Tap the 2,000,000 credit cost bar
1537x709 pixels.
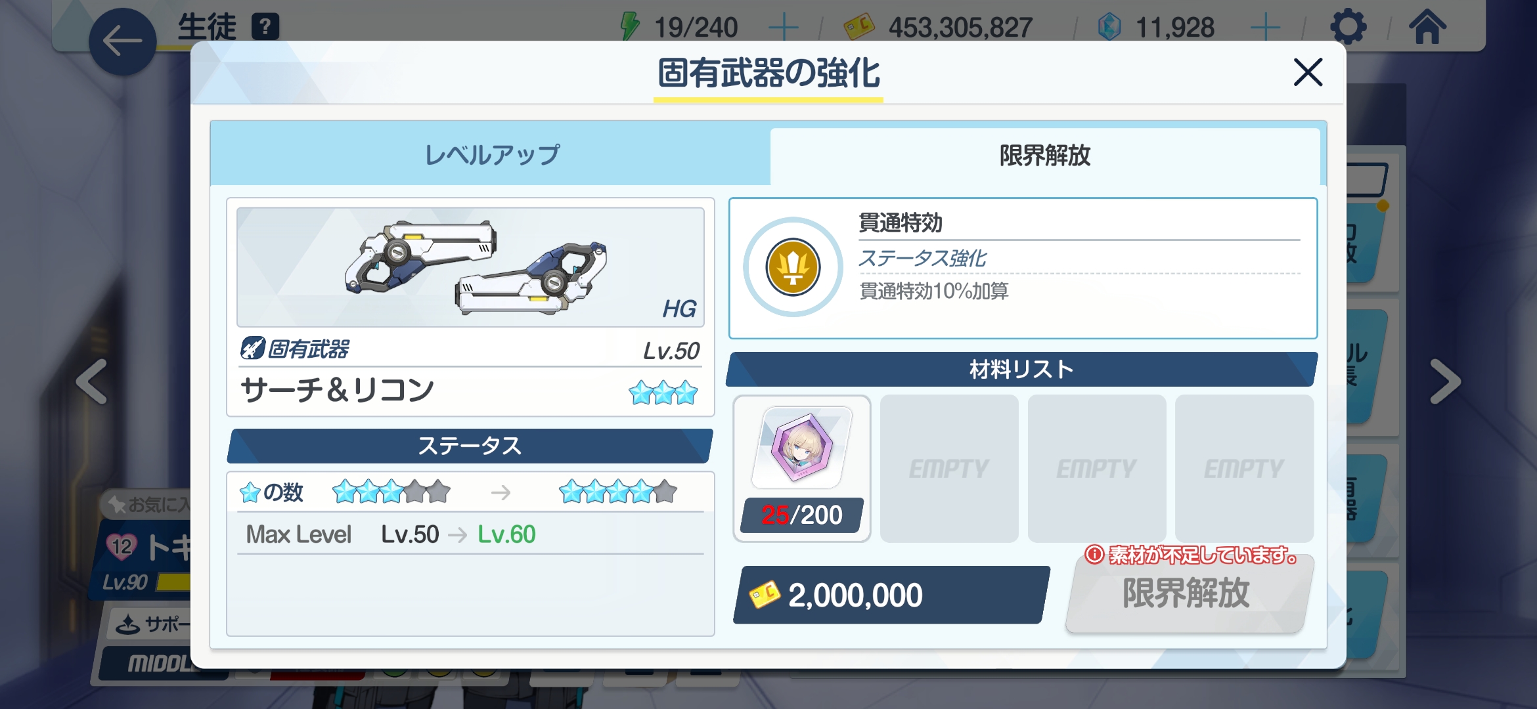click(891, 595)
